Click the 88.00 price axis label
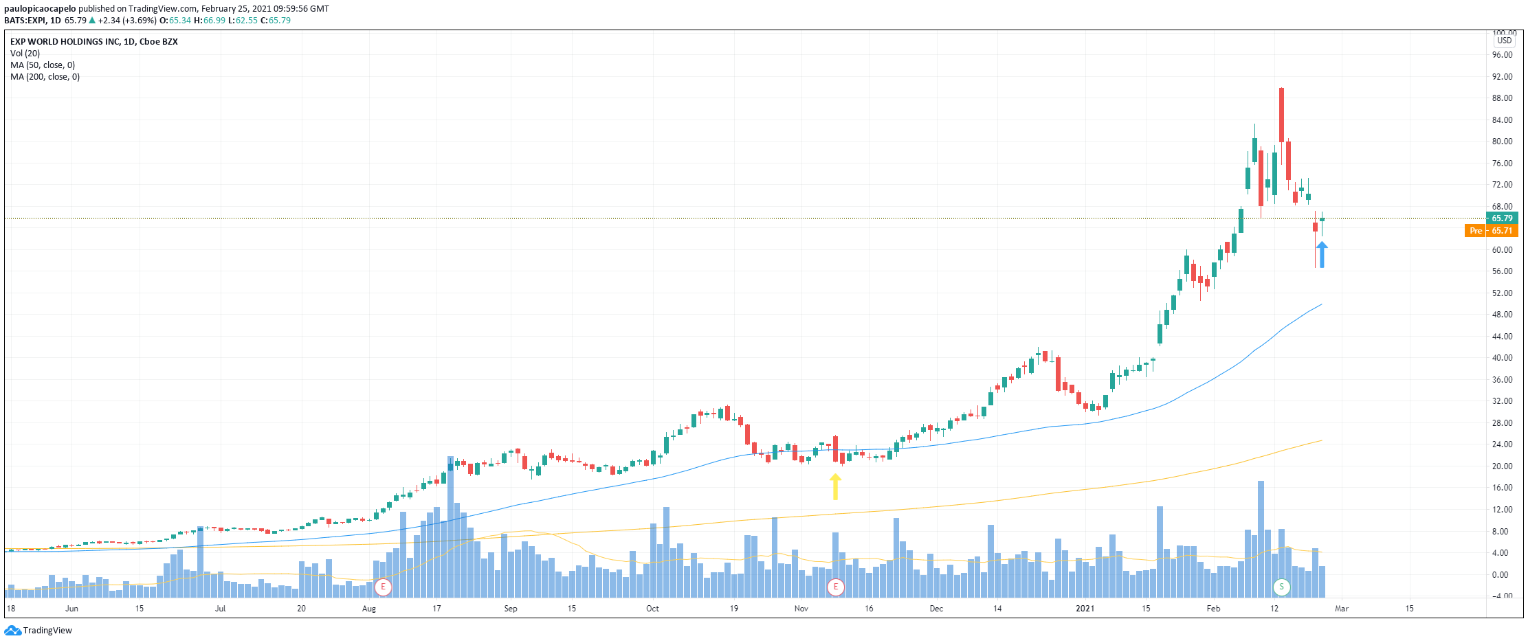This screenshot has width=1528, height=643. [1502, 98]
